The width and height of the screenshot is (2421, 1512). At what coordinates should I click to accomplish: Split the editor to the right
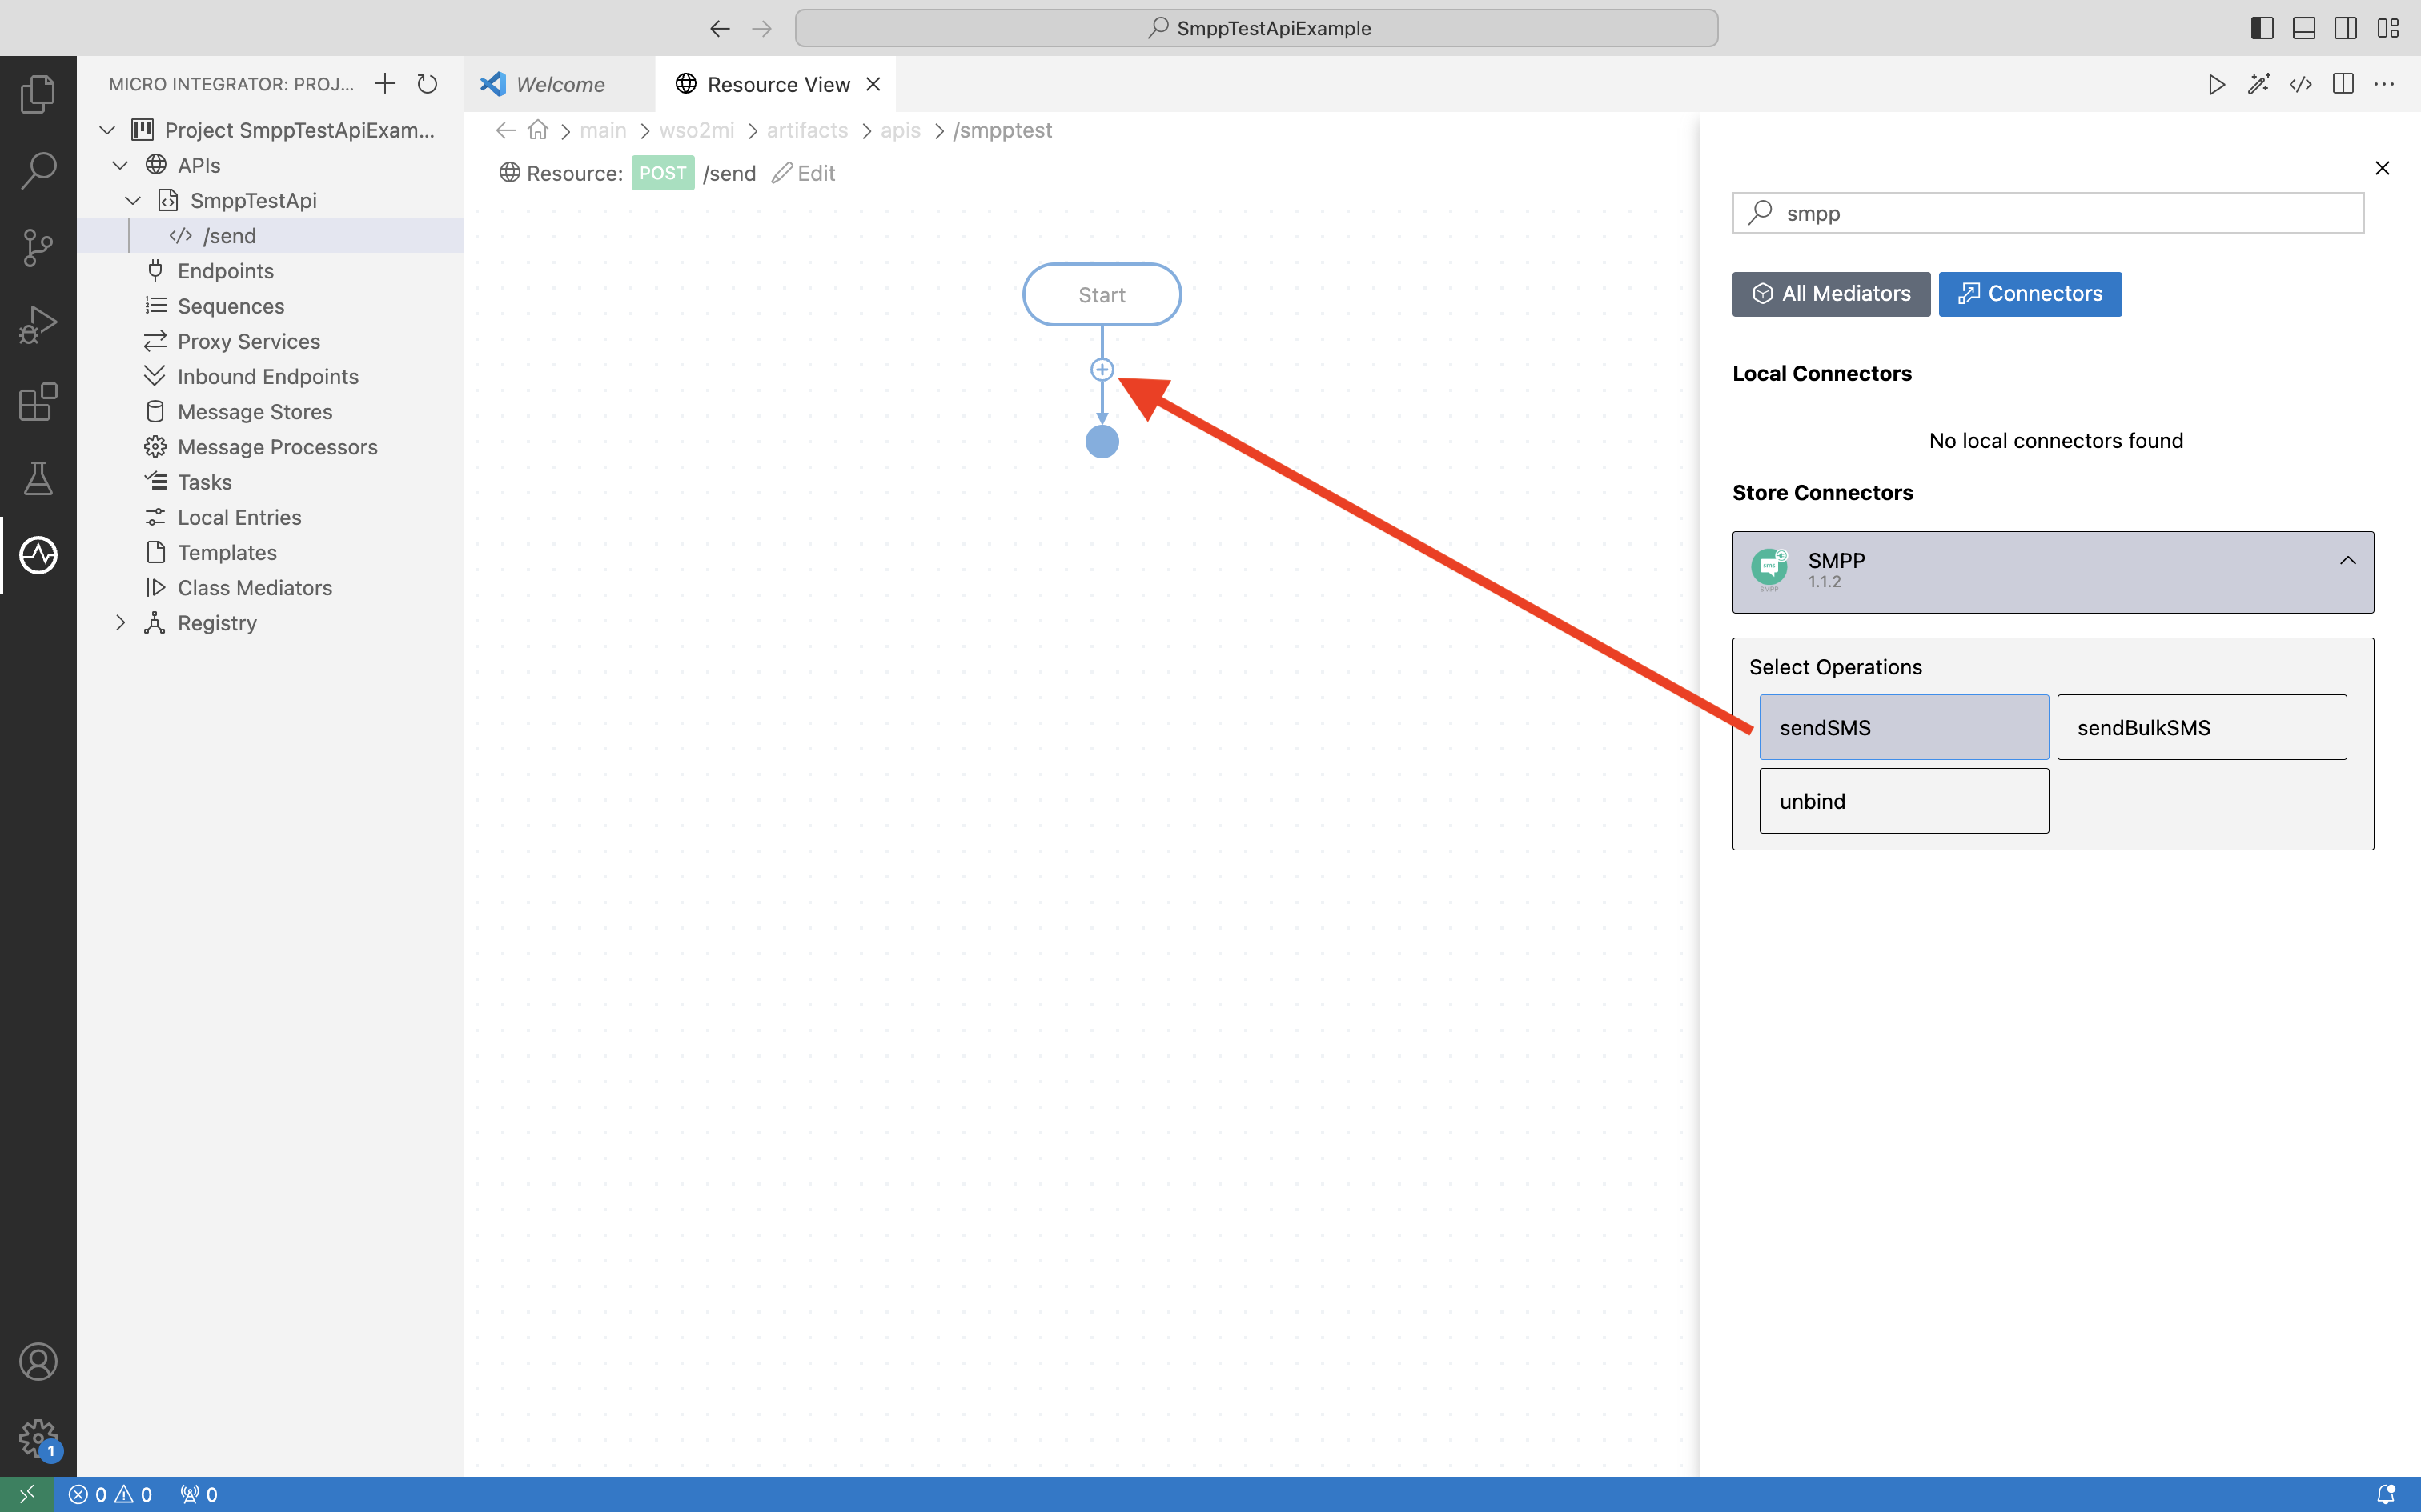tap(2343, 84)
